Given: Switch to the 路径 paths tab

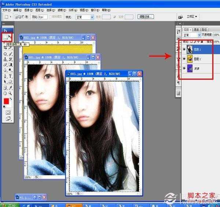Looking at the screenshot, I should point(204,29).
